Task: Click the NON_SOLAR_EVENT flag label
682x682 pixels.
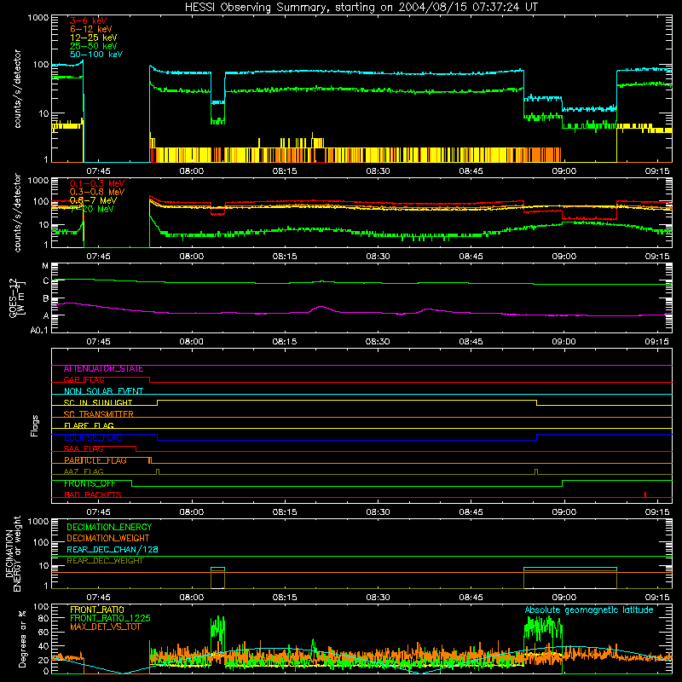Action: 103,391
